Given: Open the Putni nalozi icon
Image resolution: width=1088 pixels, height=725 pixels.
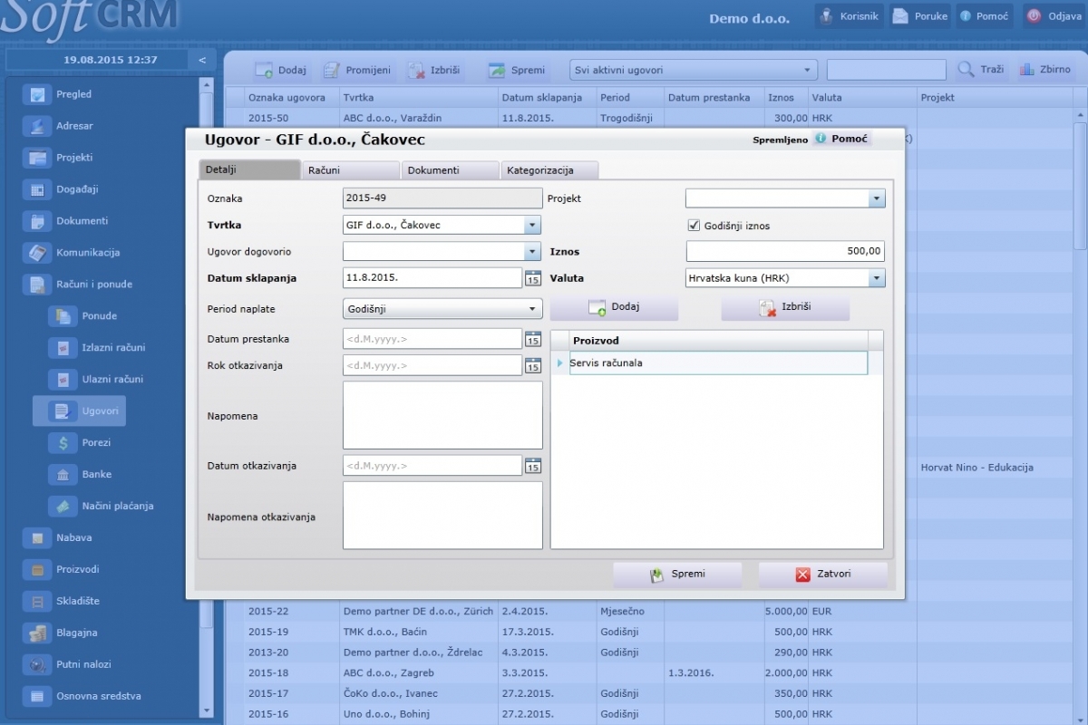Looking at the screenshot, I should tap(38, 665).
